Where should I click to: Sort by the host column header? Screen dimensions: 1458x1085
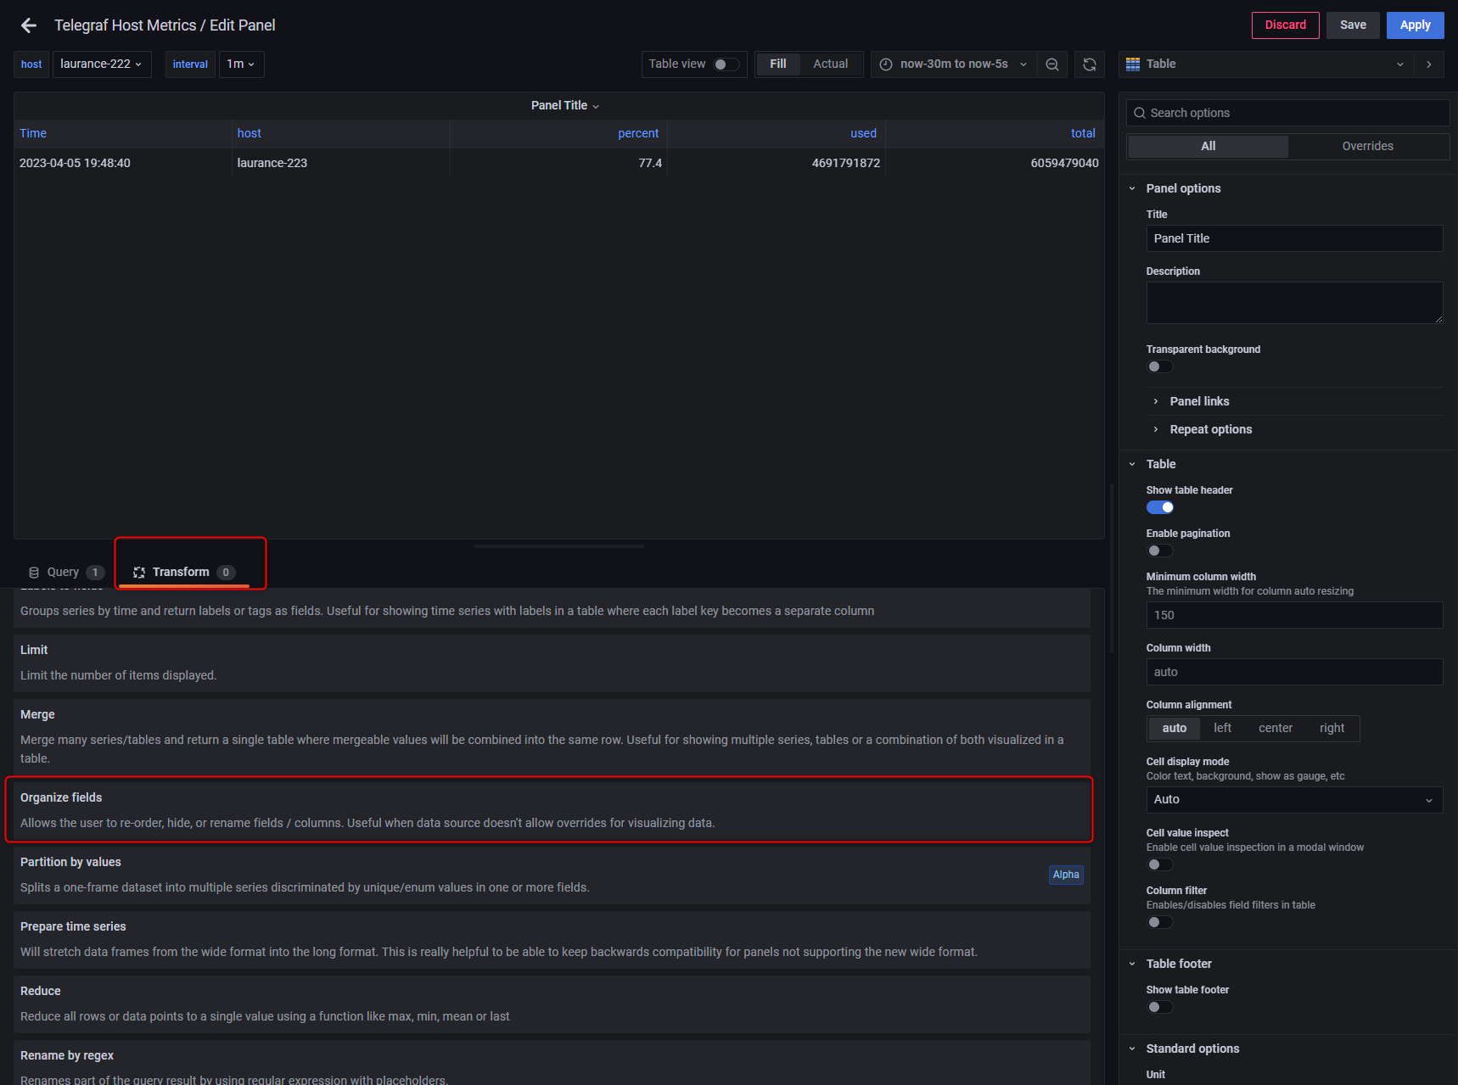tap(249, 133)
